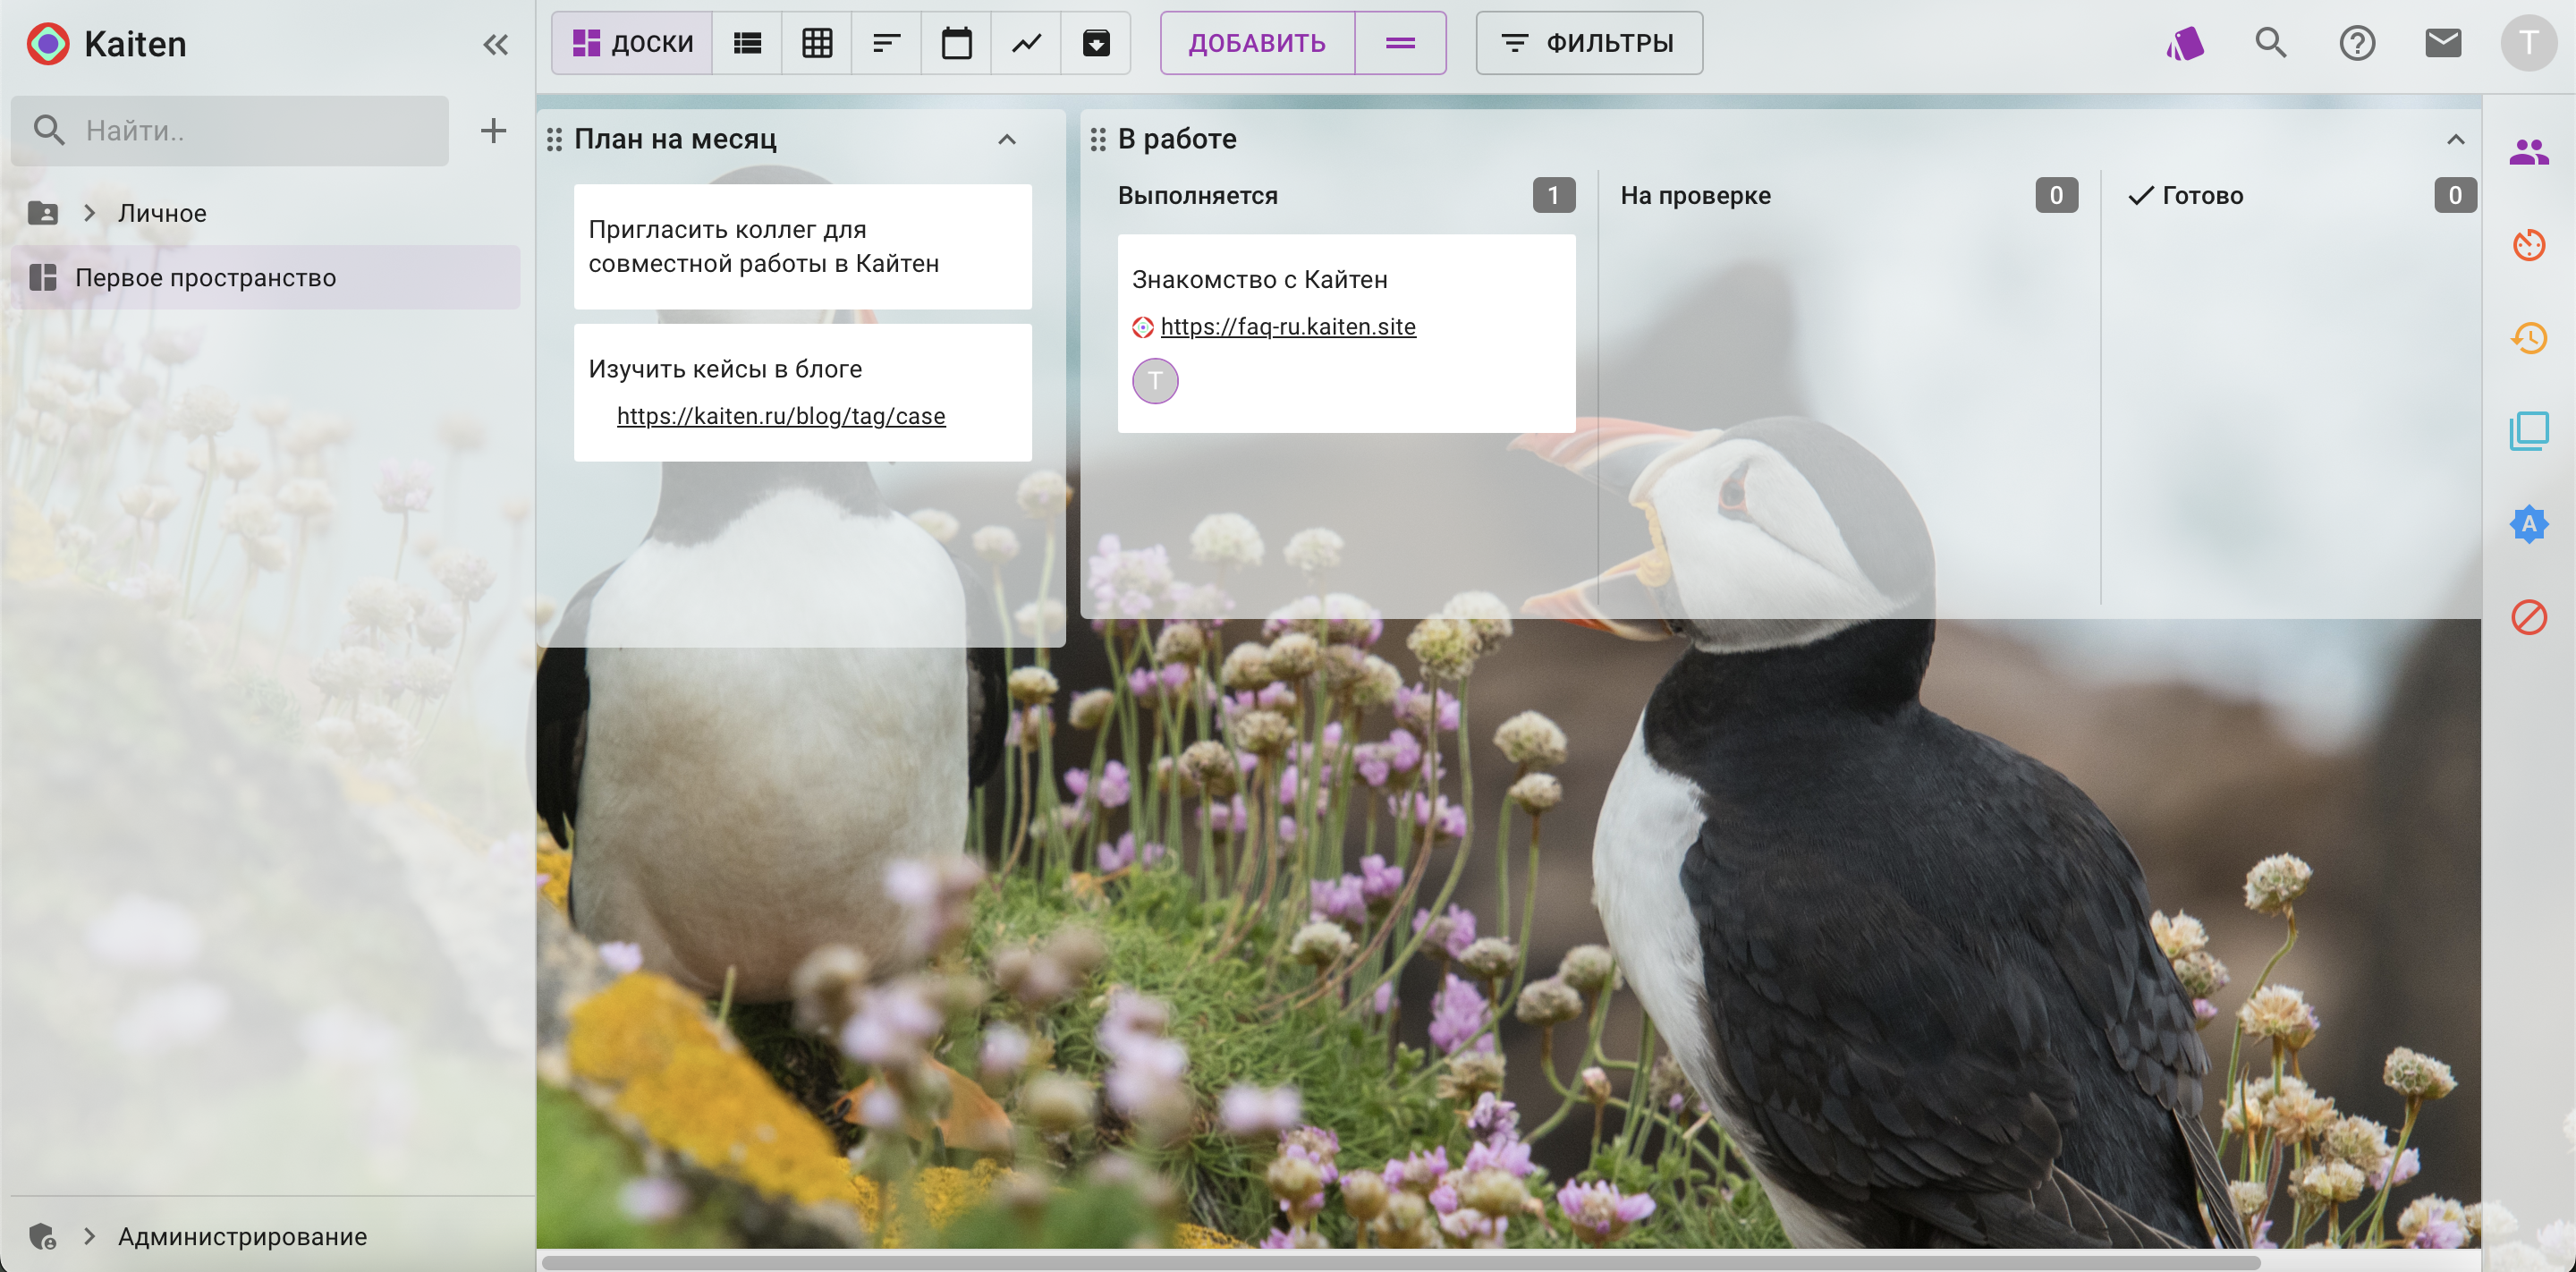Click inside the 'Найти..' search field
The width and height of the screenshot is (2576, 1272).
tap(230, 130)
